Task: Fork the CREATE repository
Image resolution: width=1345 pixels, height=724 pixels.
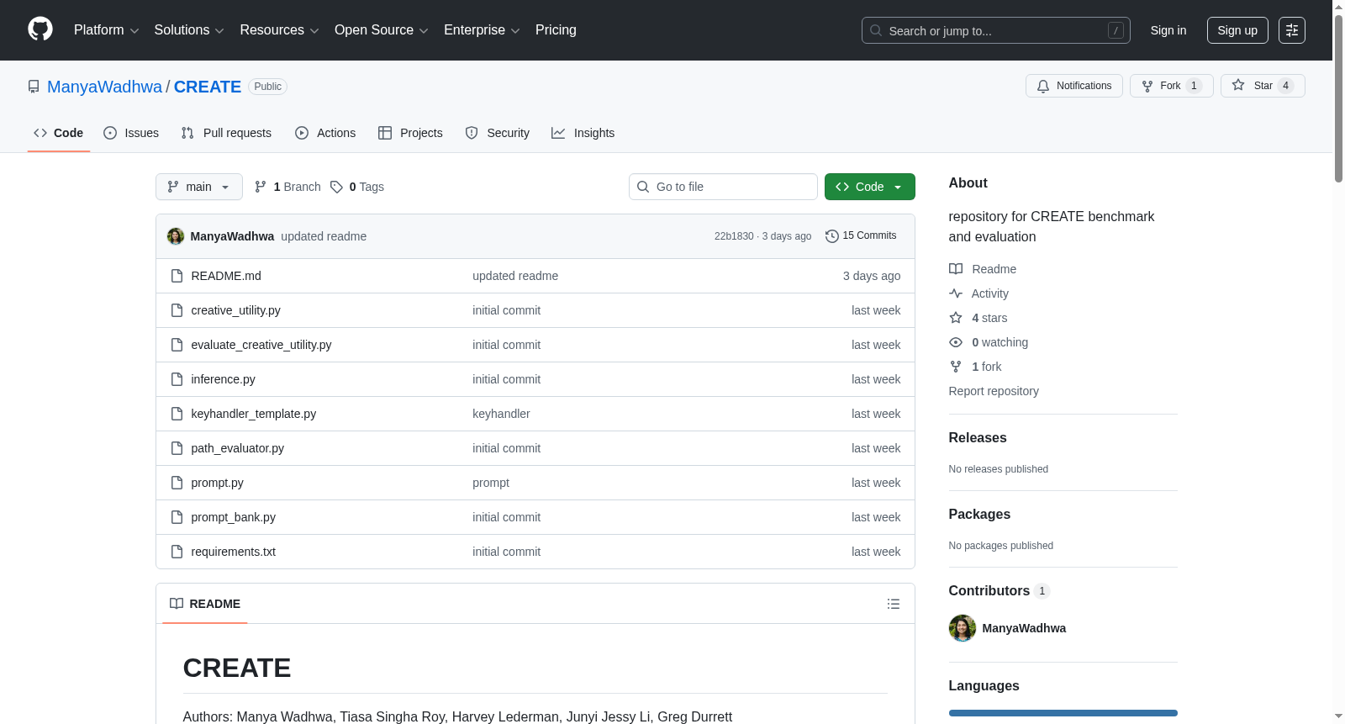Action: 1172,86
